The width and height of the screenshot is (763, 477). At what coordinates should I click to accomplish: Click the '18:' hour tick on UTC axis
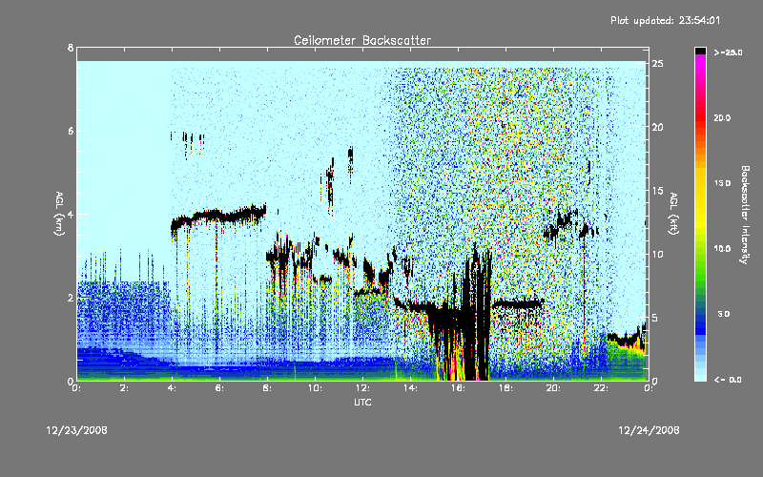[505, 388]
